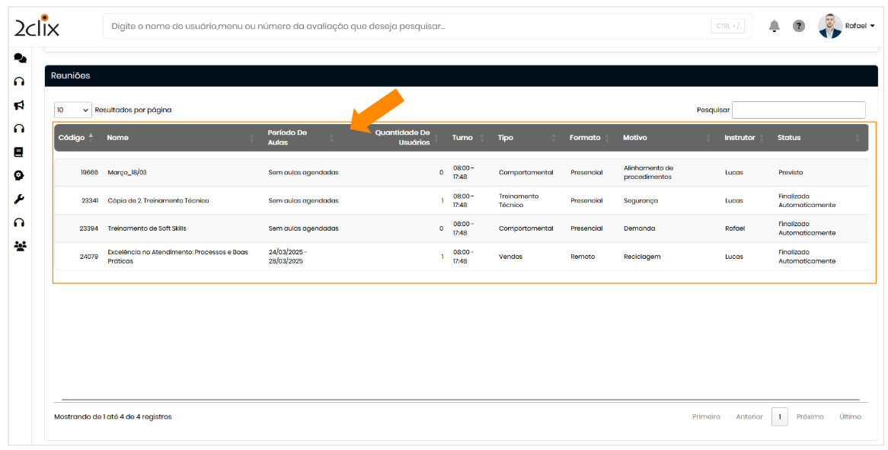This screenshot has width=888, height=450.
Task: Open the wrench tools sidebar icon
Action: [20, 199]
